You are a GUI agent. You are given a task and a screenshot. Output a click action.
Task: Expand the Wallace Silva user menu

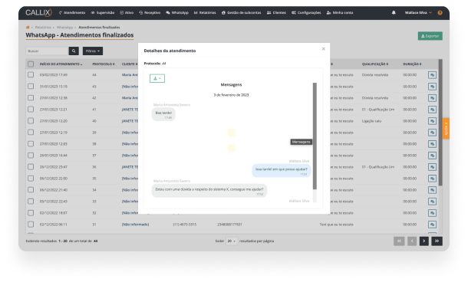[x=418, y=12]
